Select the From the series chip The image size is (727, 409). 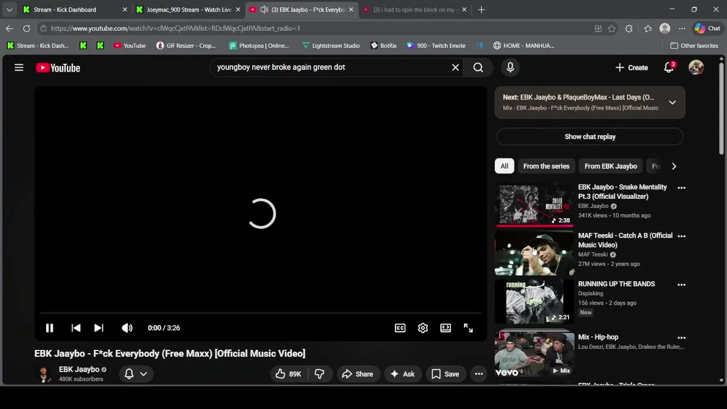(546, 166)
